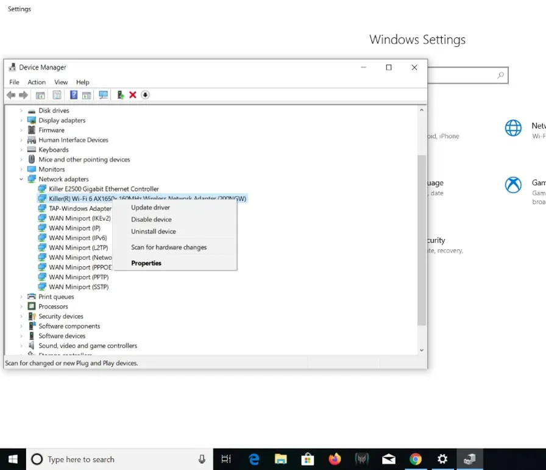Viewport: 546px width, 470px height.
Task: Click the Enable device green arrow toolbar icon
Action: [x=121, y=94]
